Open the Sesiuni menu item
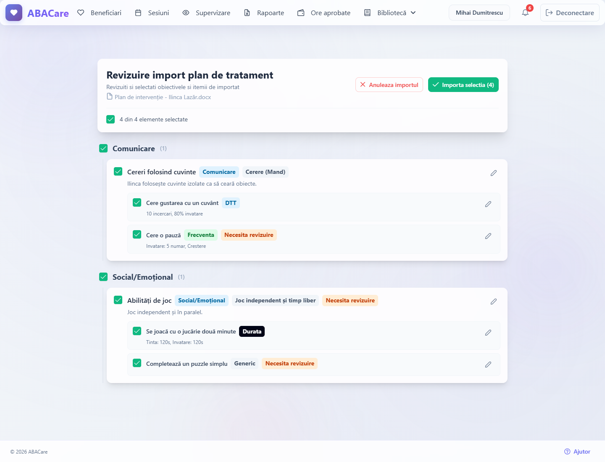605x462 pixels. (x=152, y=13)
